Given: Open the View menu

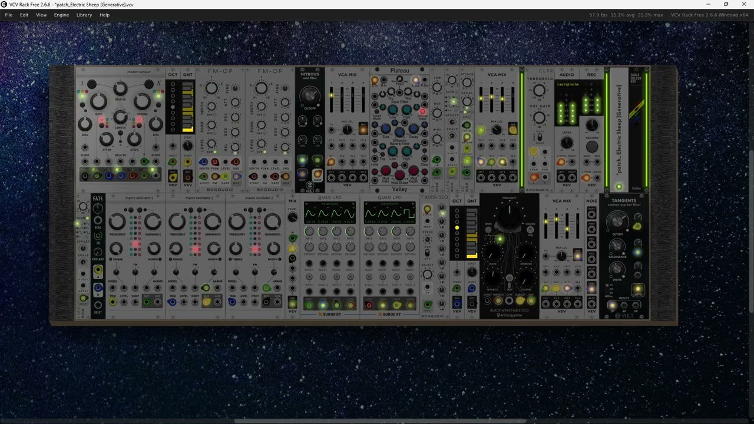Looking at the screenshot, I should click(x=41, y=15).
